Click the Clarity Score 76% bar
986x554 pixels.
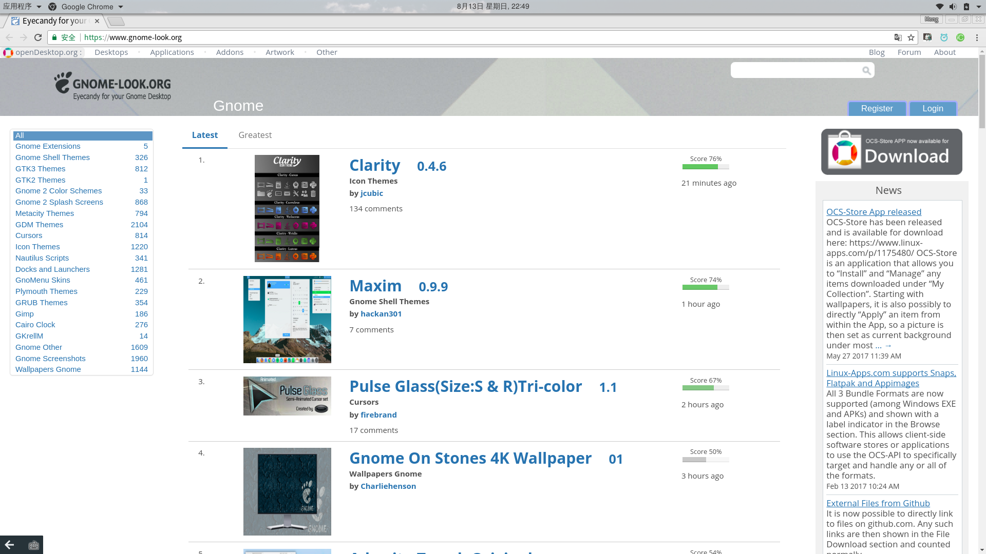tap(706, 166)
